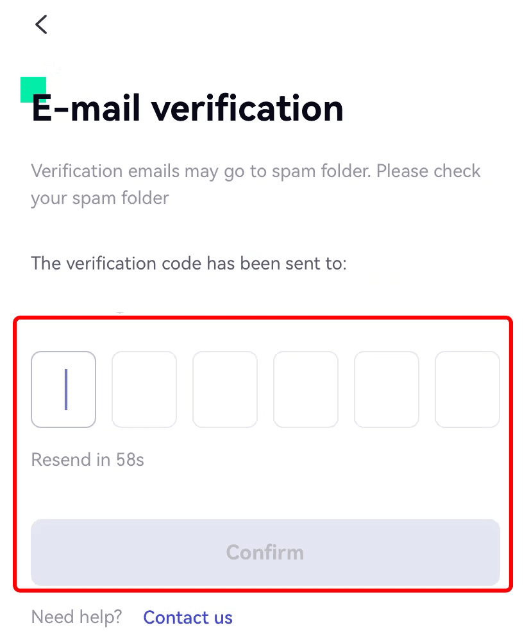Go back using the left arrow icon

click(x=42, y=25)
